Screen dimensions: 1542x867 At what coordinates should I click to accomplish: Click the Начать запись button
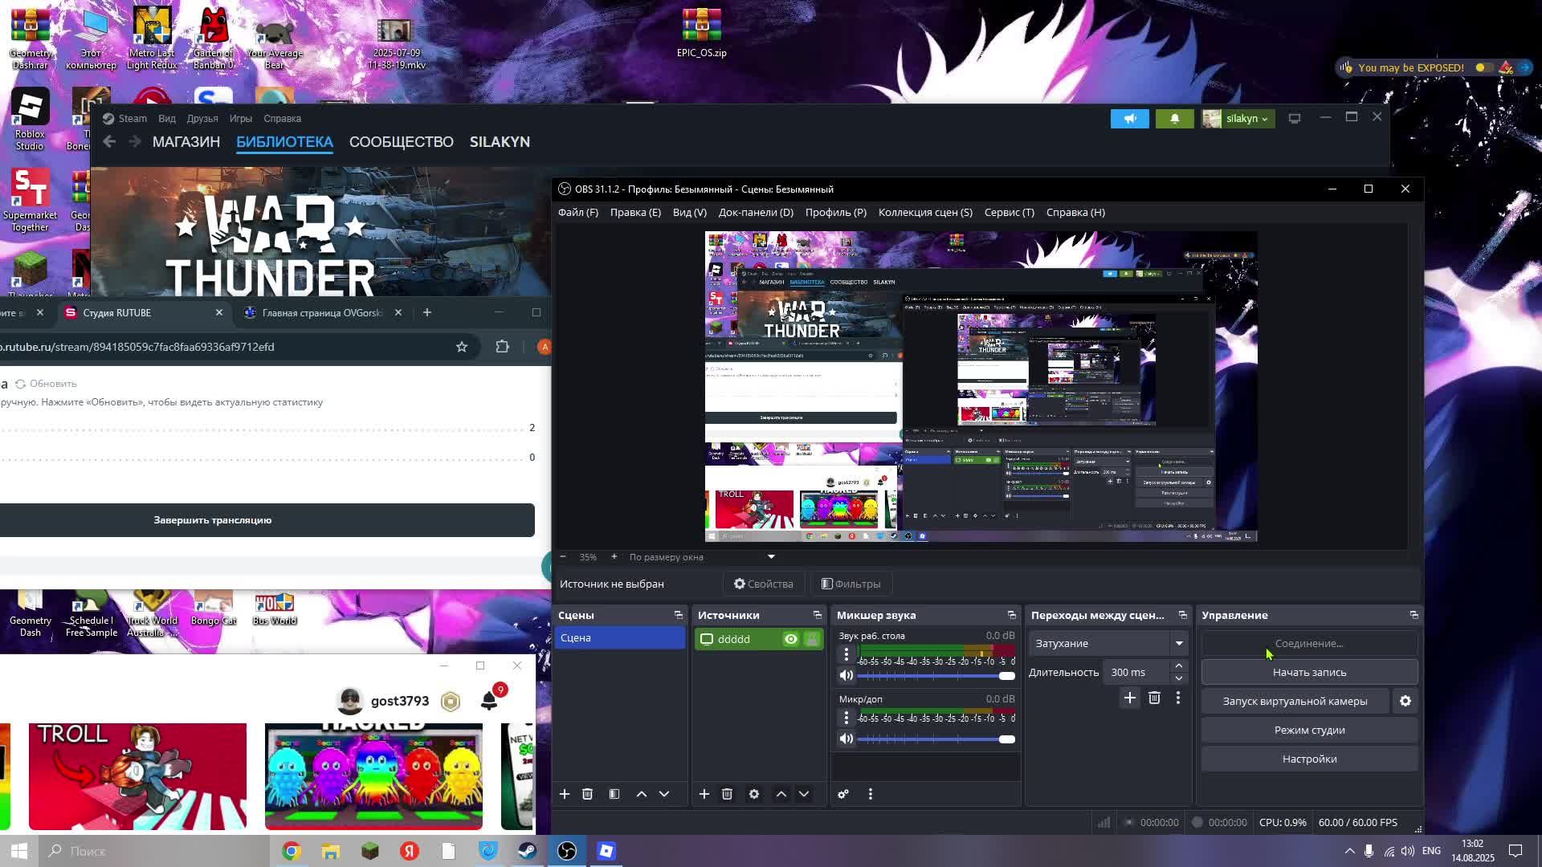click(1309, 672)
